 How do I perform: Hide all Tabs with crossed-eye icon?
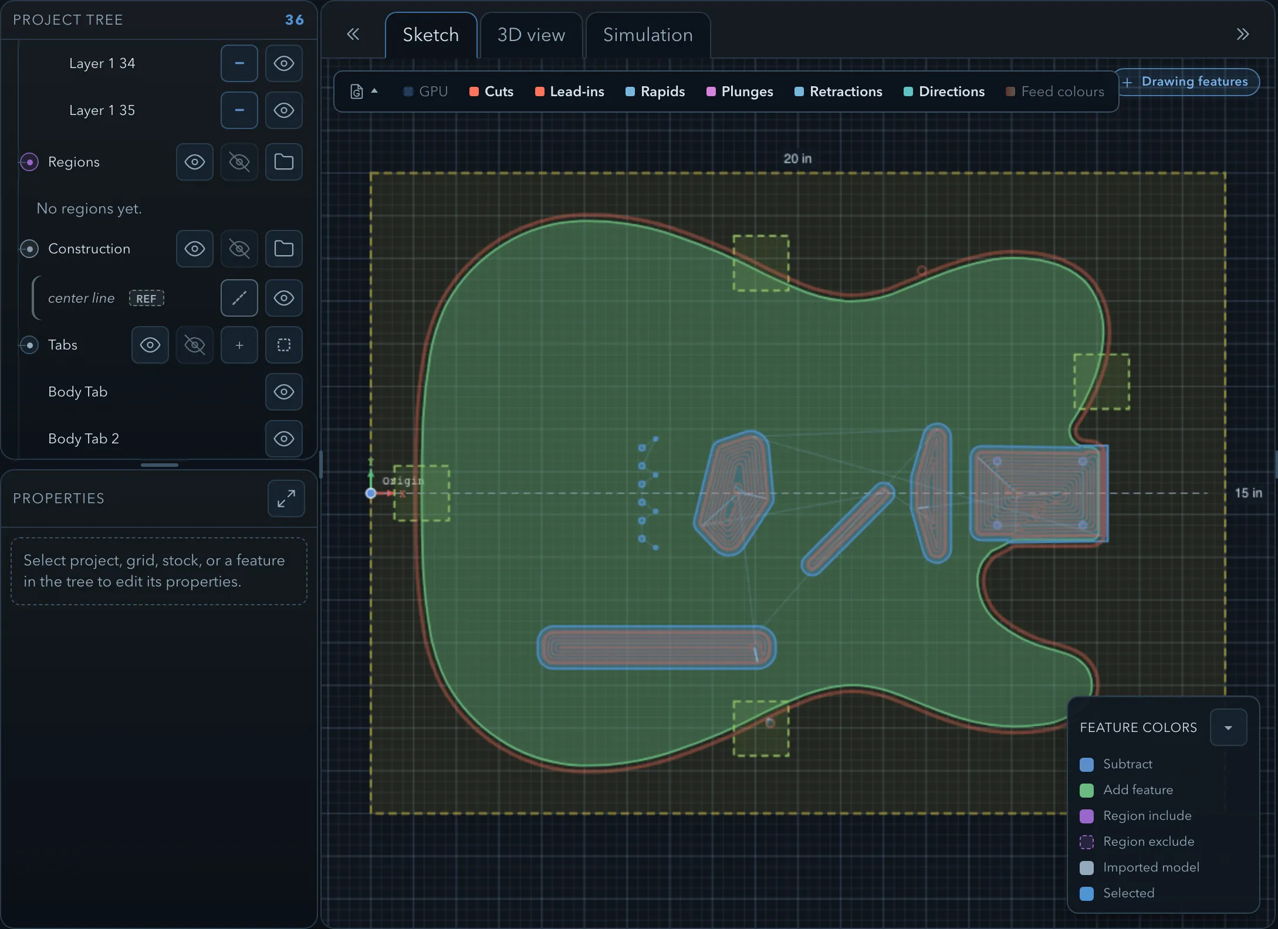pyautogui.click(x=195, y=345)
